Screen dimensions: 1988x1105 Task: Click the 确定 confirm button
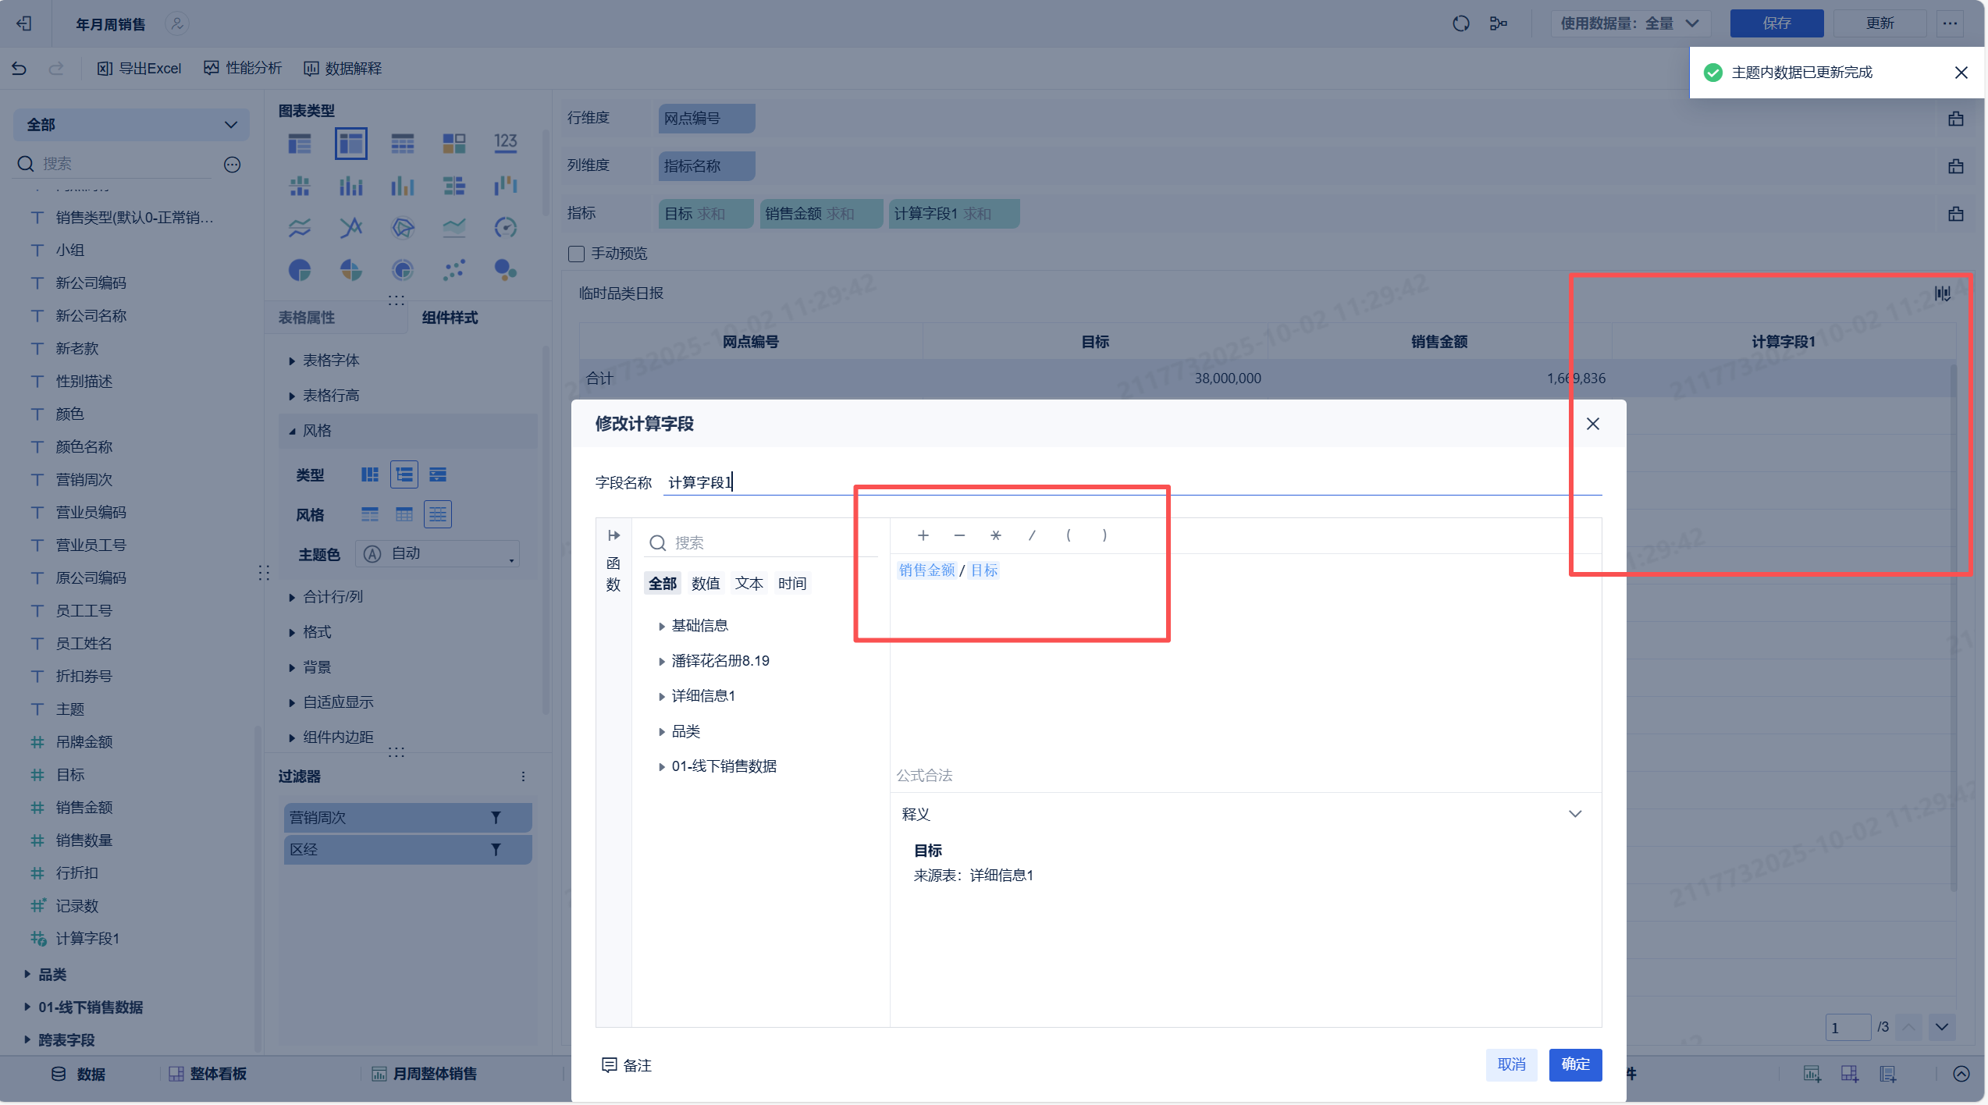click(x=1575, y=1064)
